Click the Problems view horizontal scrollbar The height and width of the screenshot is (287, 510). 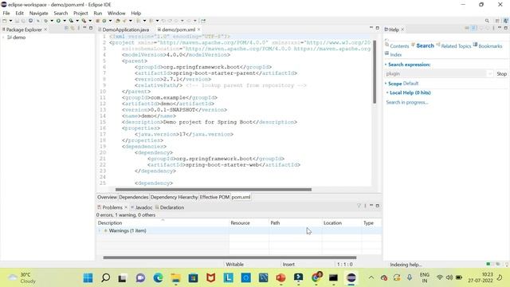tap(229, 258)
